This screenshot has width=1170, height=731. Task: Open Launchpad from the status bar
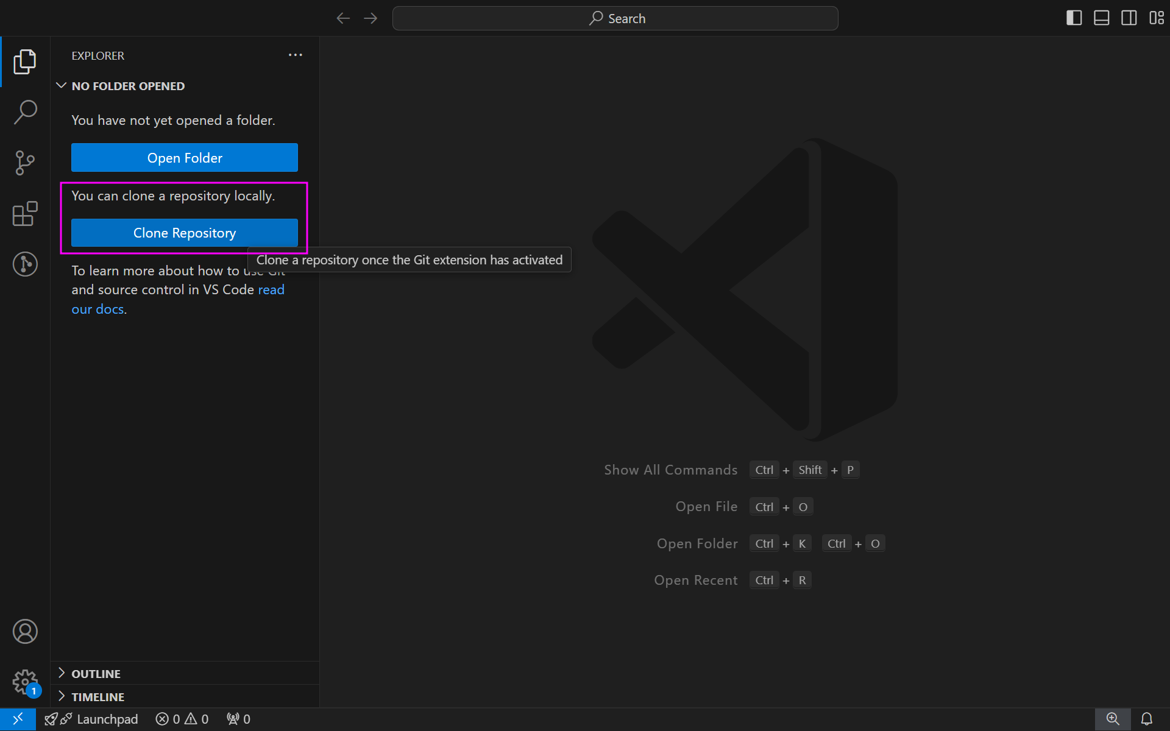(x=91, y=719)
